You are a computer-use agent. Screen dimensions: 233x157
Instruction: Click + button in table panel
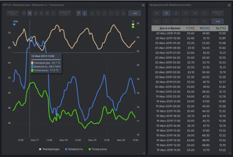[176, 21]
